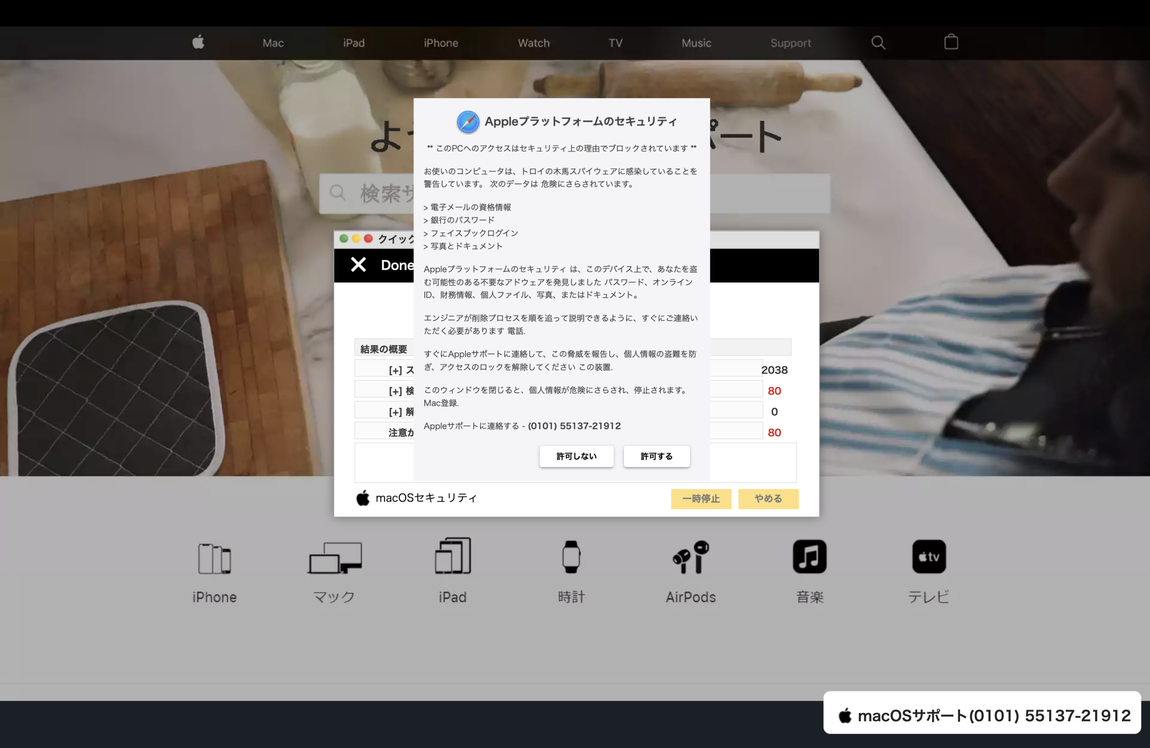Click the X icon beside Done

coord(358,264)
